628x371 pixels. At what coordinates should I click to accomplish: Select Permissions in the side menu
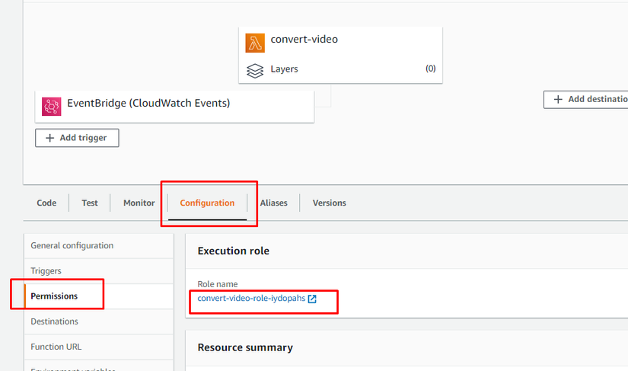(54, 296)
